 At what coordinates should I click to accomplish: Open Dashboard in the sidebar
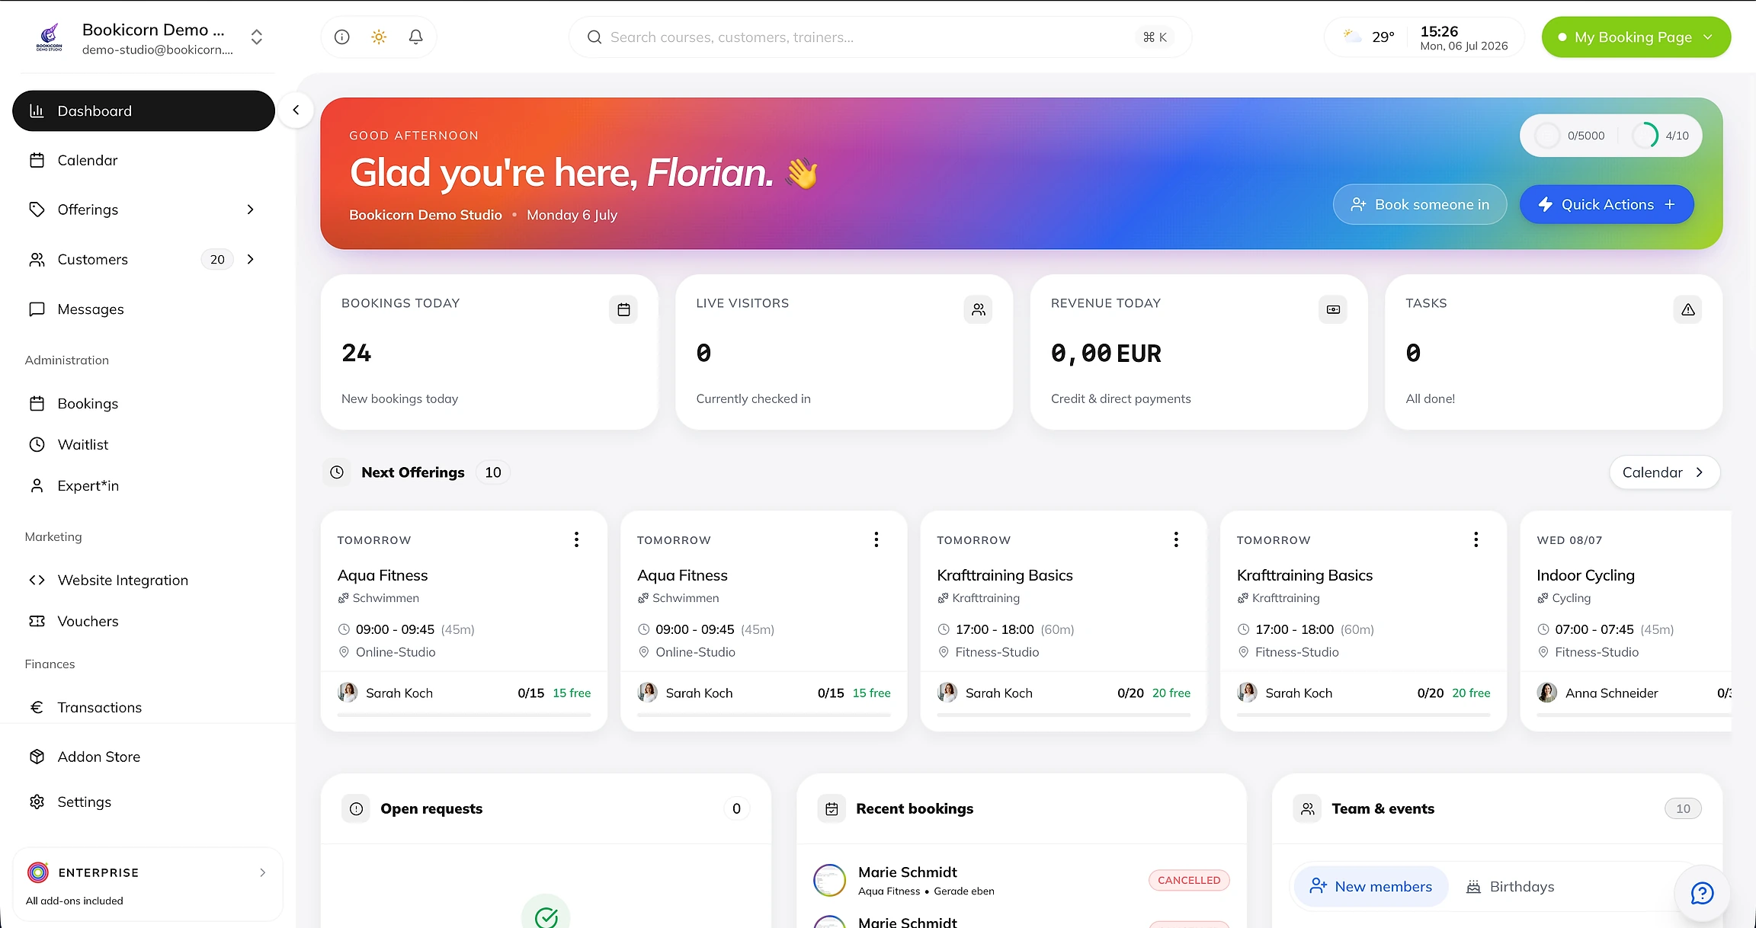[x=143, y=110]
